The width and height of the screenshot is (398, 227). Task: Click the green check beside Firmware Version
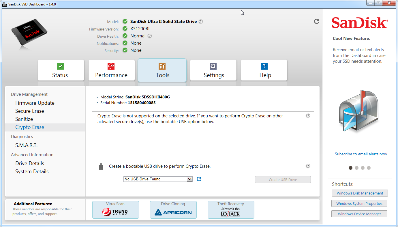125,28
